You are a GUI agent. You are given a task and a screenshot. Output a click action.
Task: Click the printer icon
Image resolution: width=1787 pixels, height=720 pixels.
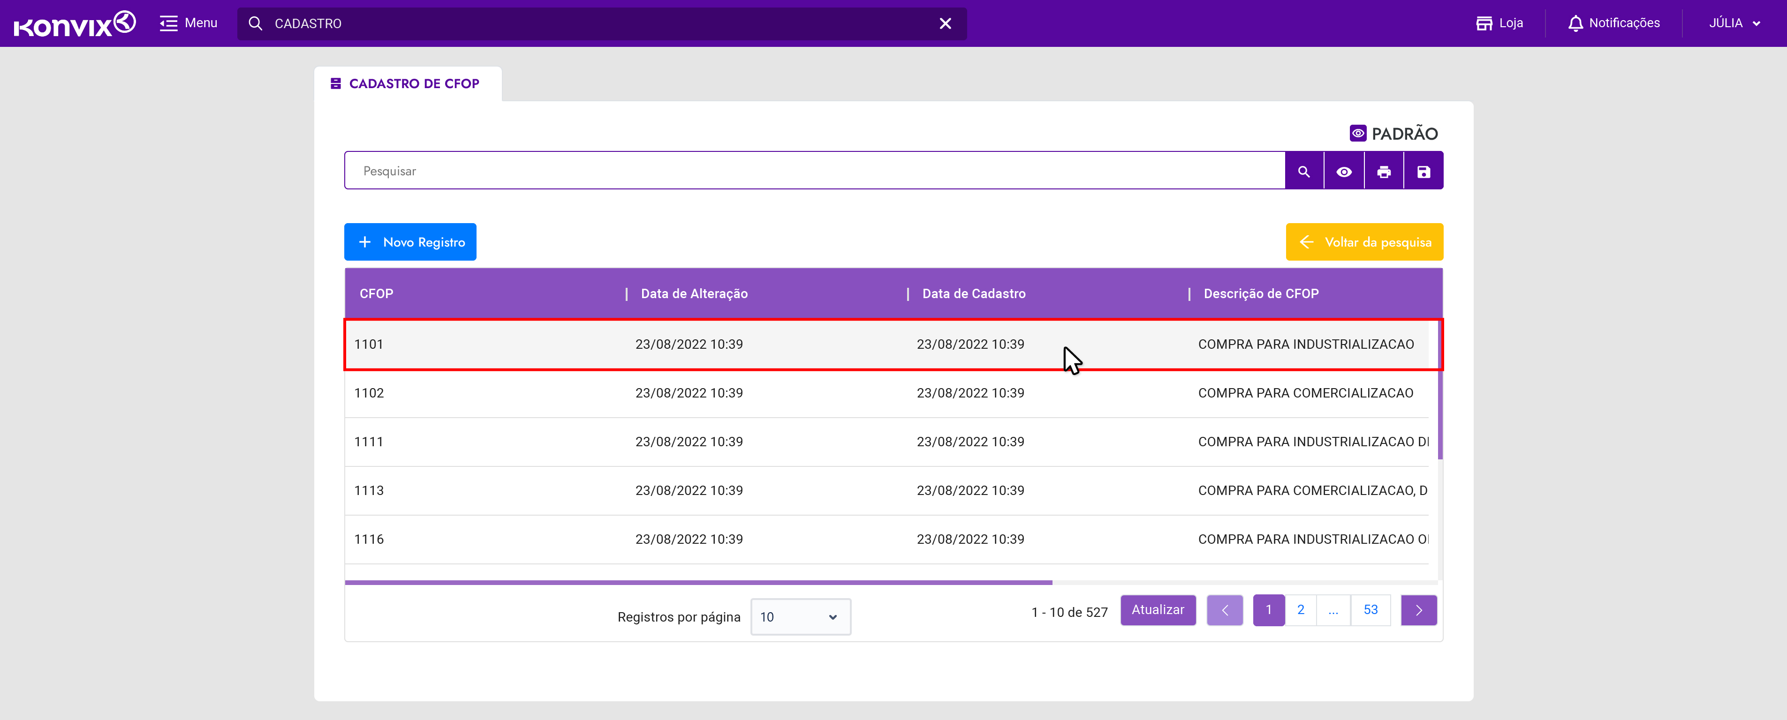(x=1383, y=171)
